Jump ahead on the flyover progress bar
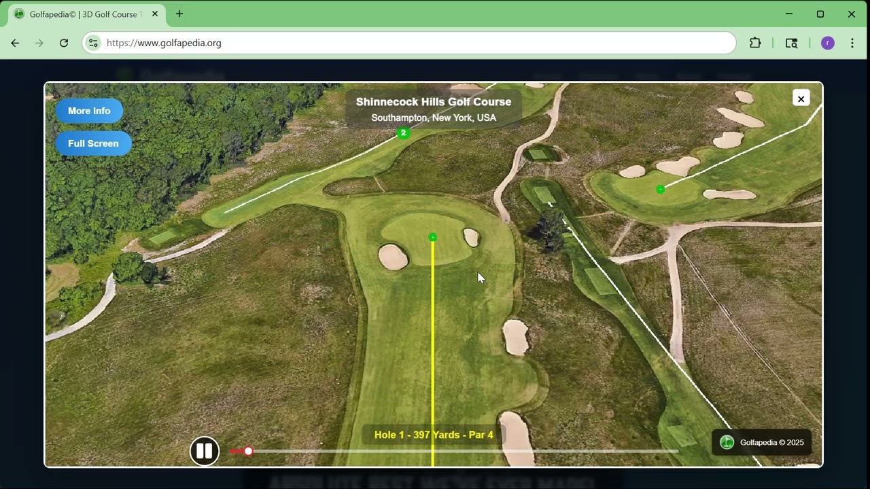The width and height of the screenshot is (870, 489). (454, 451)
